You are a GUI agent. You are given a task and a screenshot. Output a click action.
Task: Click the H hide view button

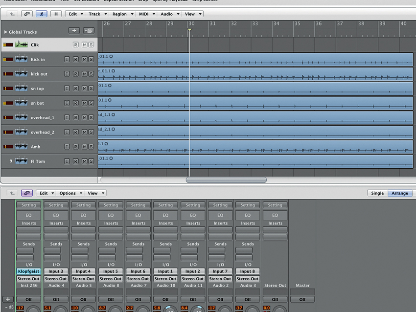click(56, 14)
